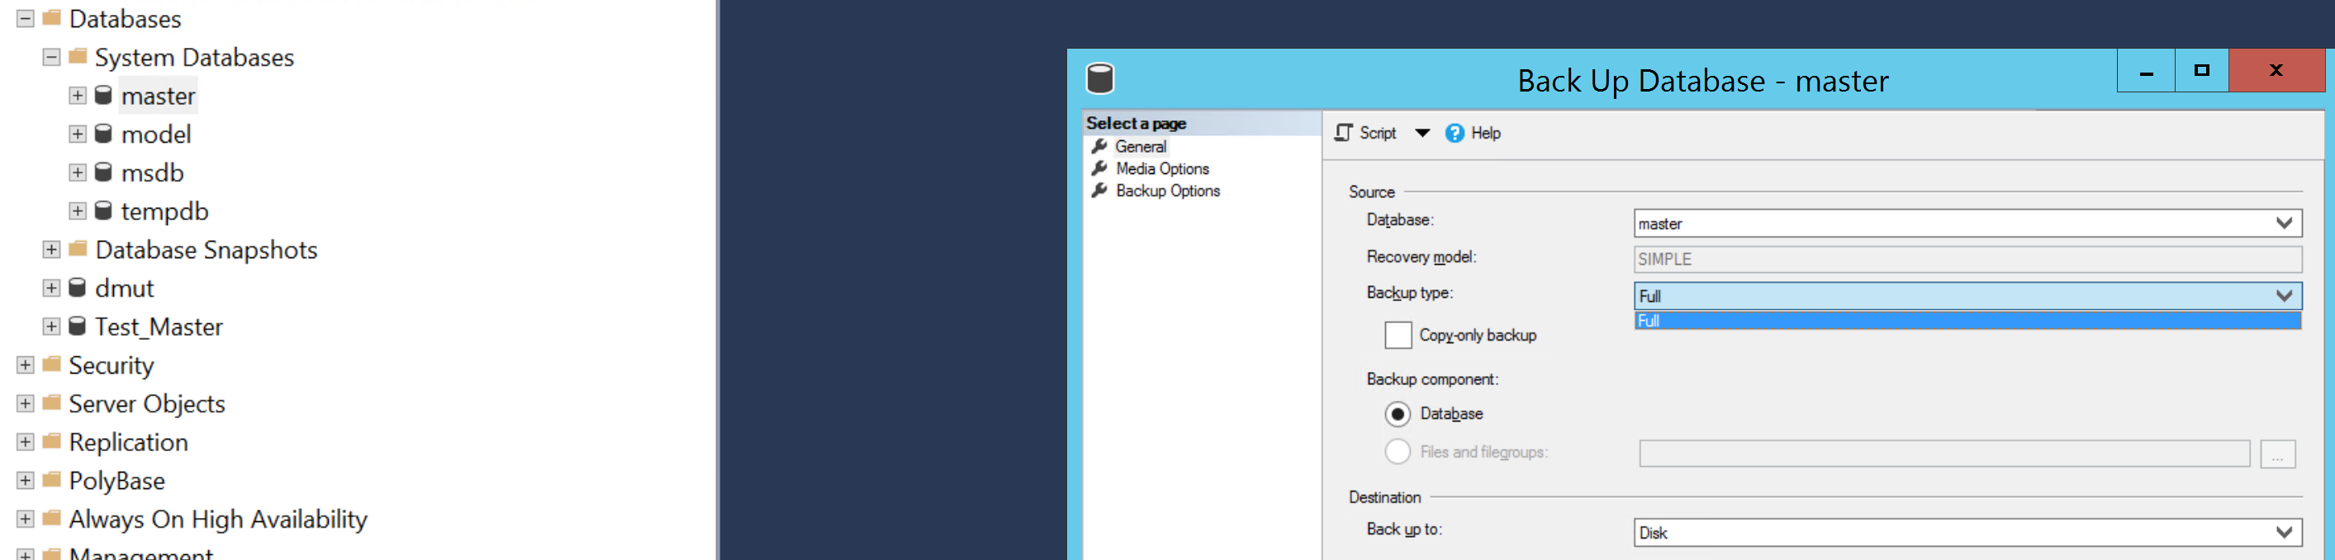The width and height of the screenshot is (2335, 560).
Task: Open the Backup type dropdown arrow
Action: tap(2283, 295)
